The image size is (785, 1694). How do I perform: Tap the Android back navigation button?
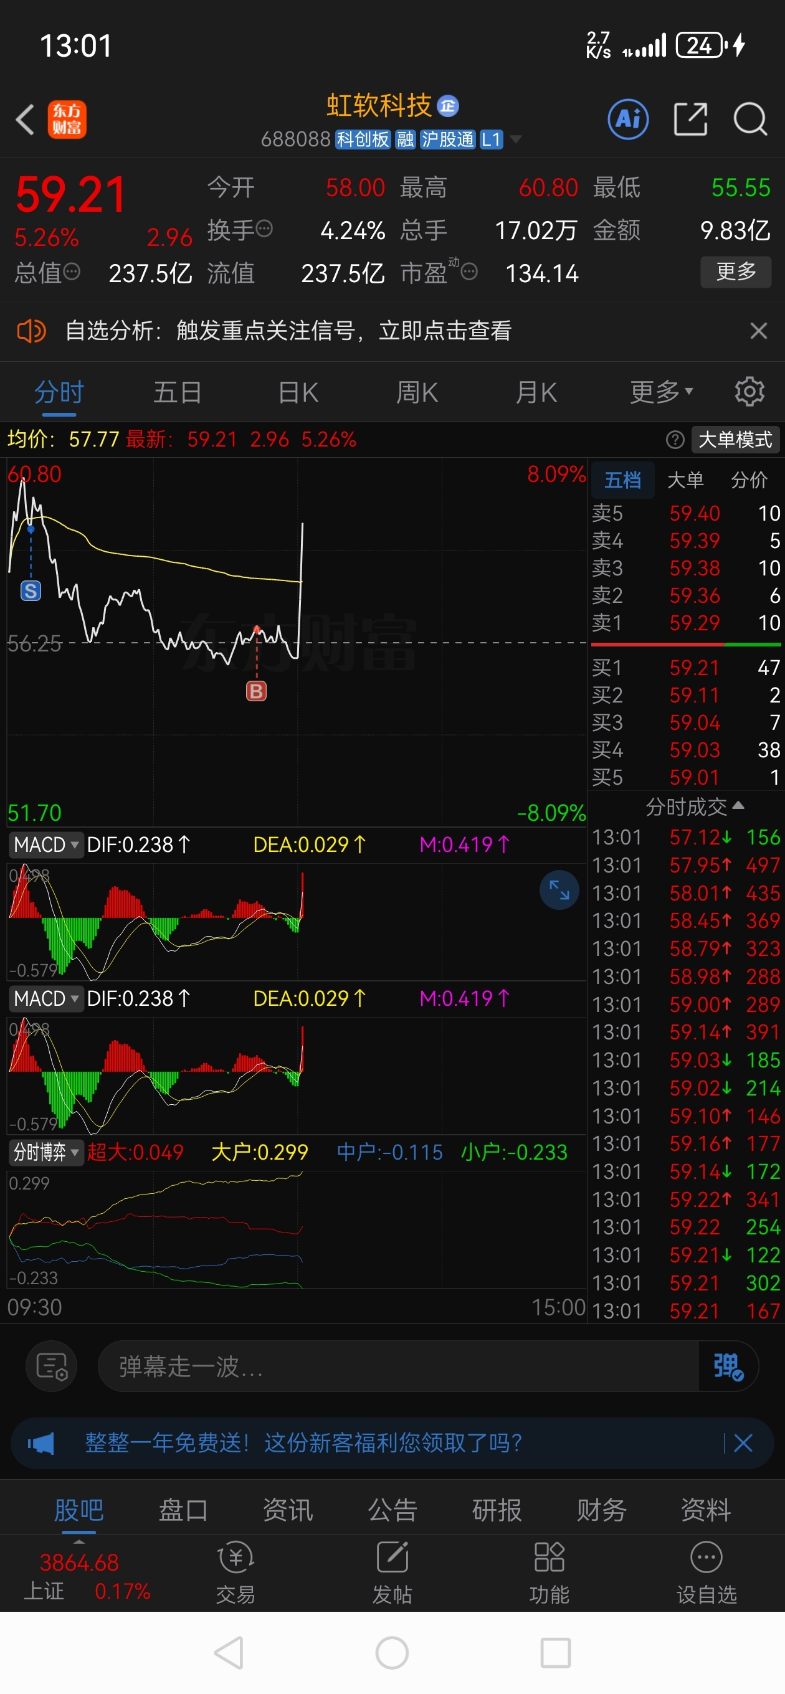(229, 1652)
